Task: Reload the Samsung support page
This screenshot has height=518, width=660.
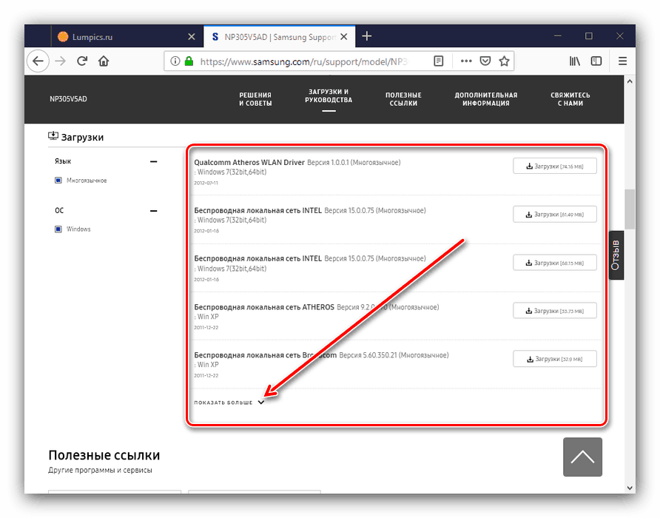Action: point(82,61)
